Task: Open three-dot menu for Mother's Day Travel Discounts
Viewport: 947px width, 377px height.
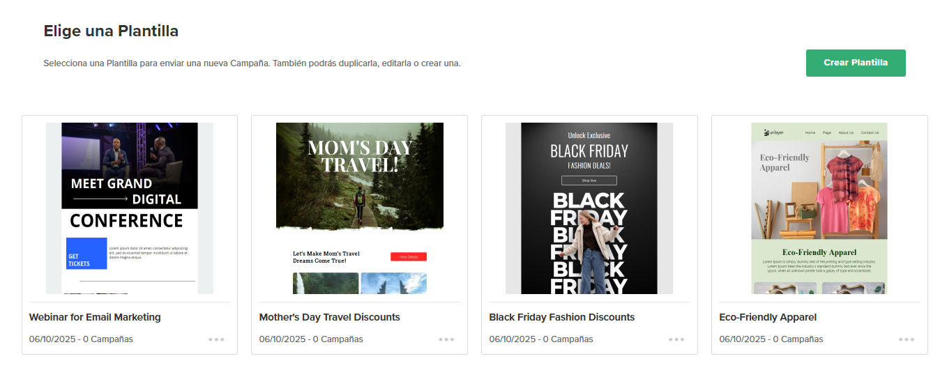Action: coord(446,339)
